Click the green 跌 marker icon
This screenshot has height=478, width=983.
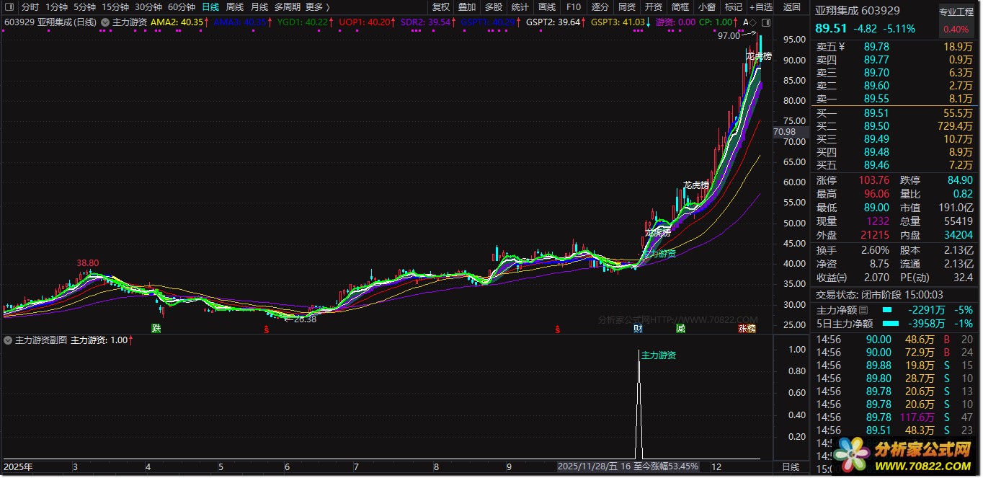point(156,329)
